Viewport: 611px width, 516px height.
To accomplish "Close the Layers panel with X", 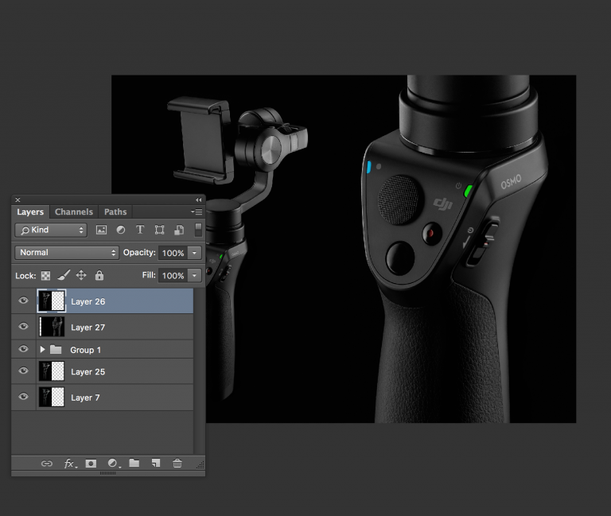I will 18,200.
